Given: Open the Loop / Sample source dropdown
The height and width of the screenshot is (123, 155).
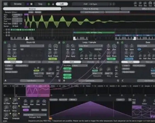Looking at the screenshot, I should click(91, 46).
